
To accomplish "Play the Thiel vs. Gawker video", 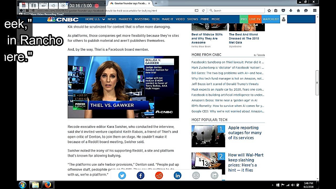I will (123, 87).
